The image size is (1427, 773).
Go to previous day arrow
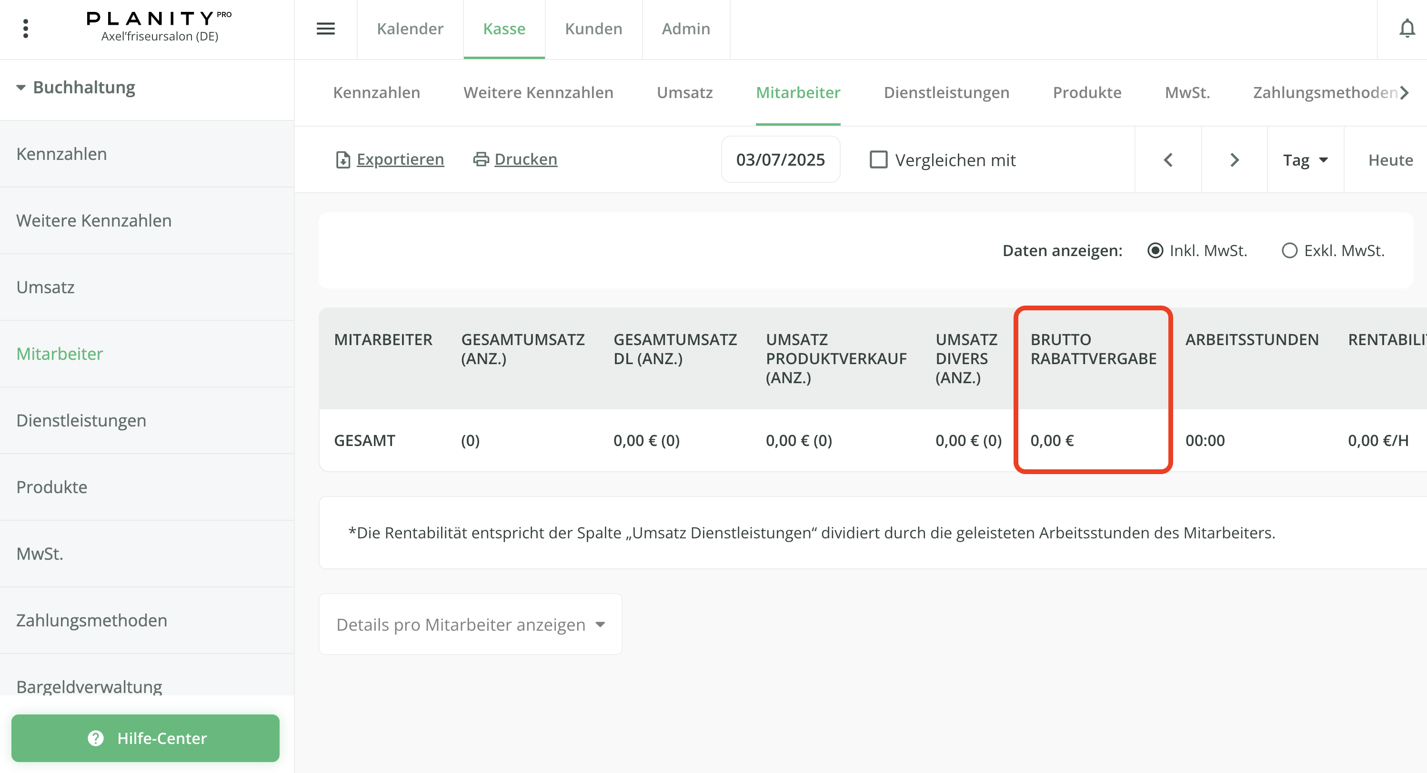[x=1168, y=160]
